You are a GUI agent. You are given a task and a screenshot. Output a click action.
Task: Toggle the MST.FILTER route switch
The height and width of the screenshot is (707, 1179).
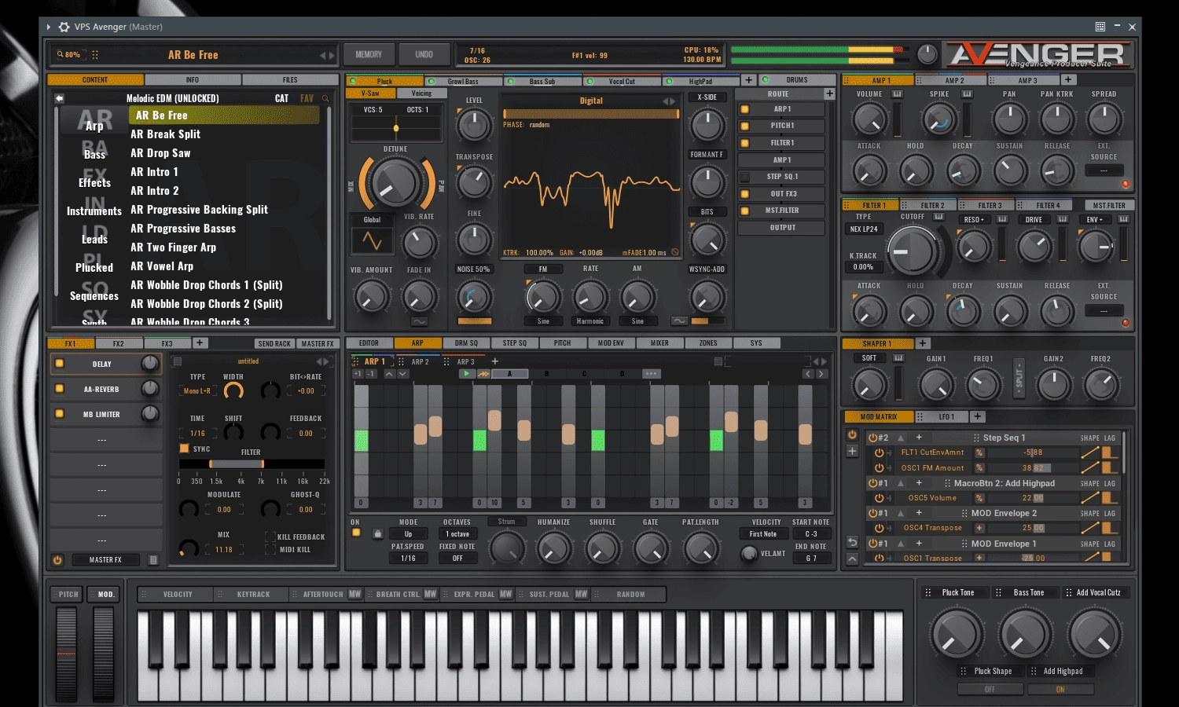coord(744,211)
